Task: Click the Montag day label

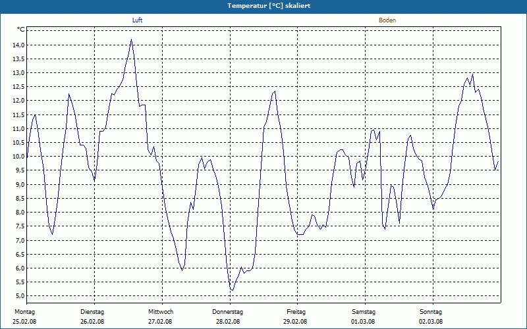Action: [x=24, y=312]
